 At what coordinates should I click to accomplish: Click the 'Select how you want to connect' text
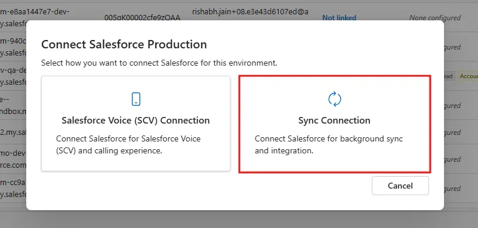click(x=159, y=63)
